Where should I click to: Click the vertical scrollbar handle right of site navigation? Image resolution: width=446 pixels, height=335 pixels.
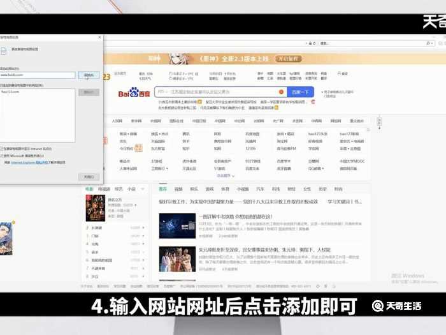click(379, 122)
